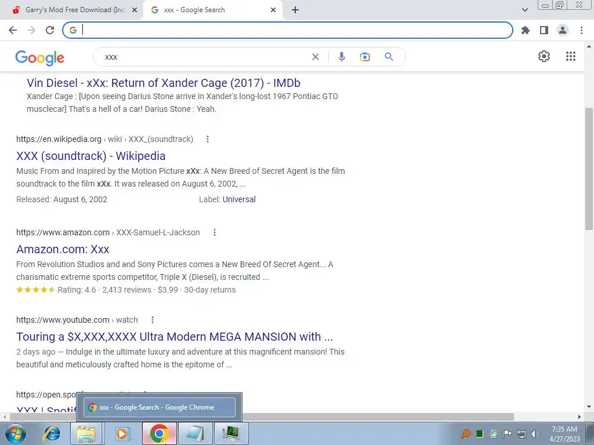This screenshot has width=594, height=445.
Task: Open a new tab
Action: tap(295, 10)
